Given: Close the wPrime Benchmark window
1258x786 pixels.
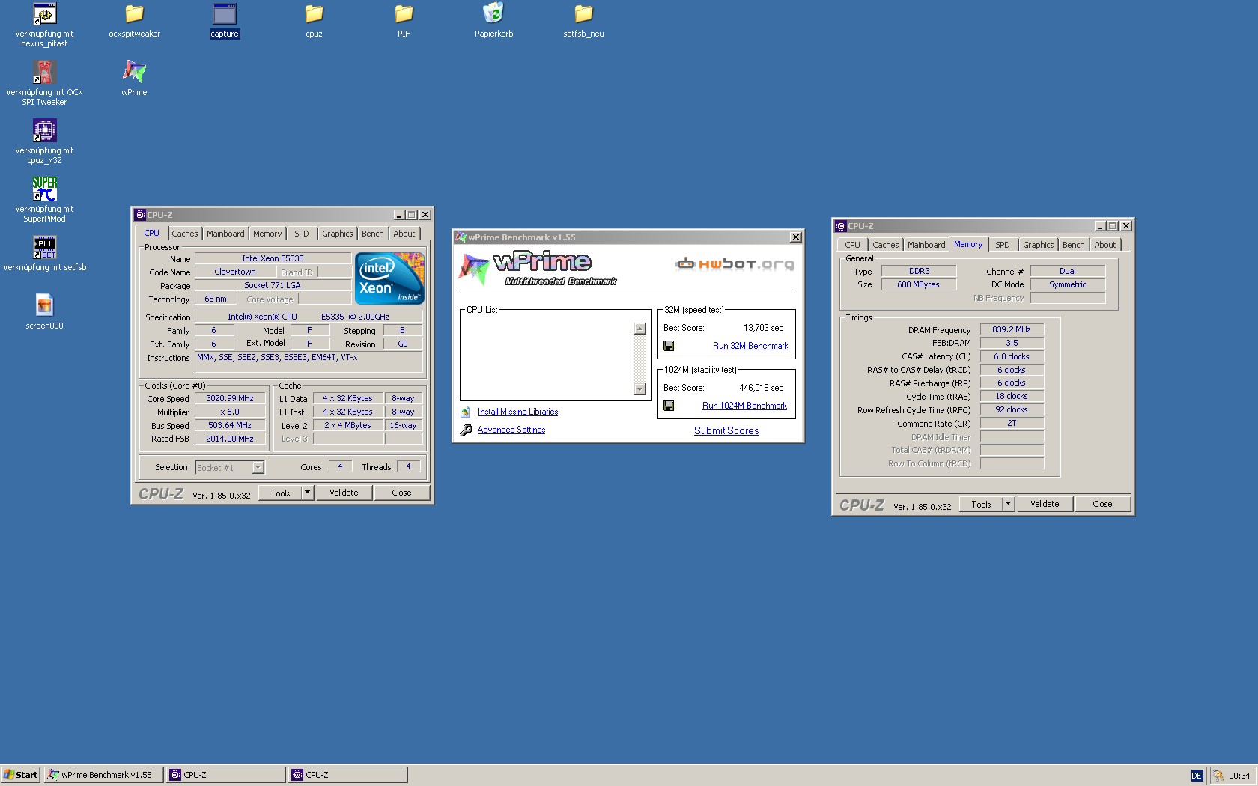Looking at the screenshot, I should [796, 237].
